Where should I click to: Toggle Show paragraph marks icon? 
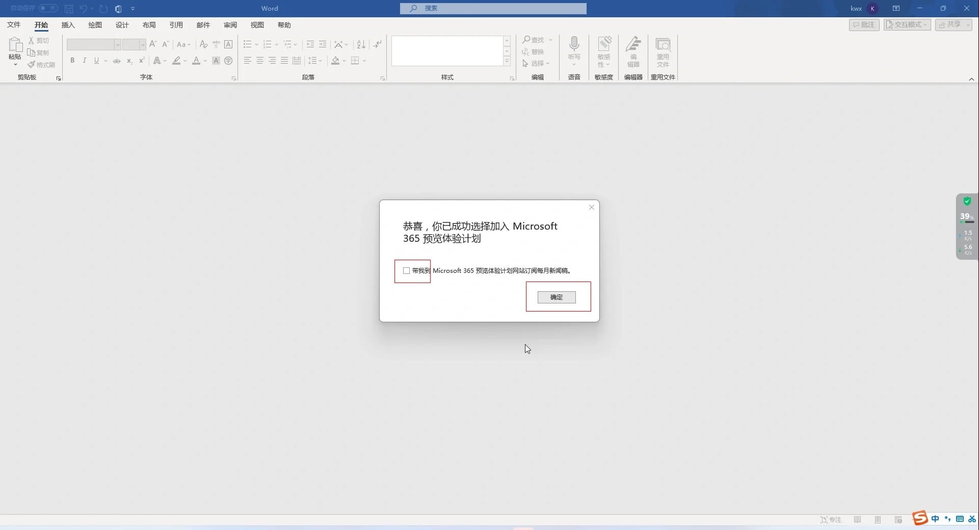[x=377, y=44]
